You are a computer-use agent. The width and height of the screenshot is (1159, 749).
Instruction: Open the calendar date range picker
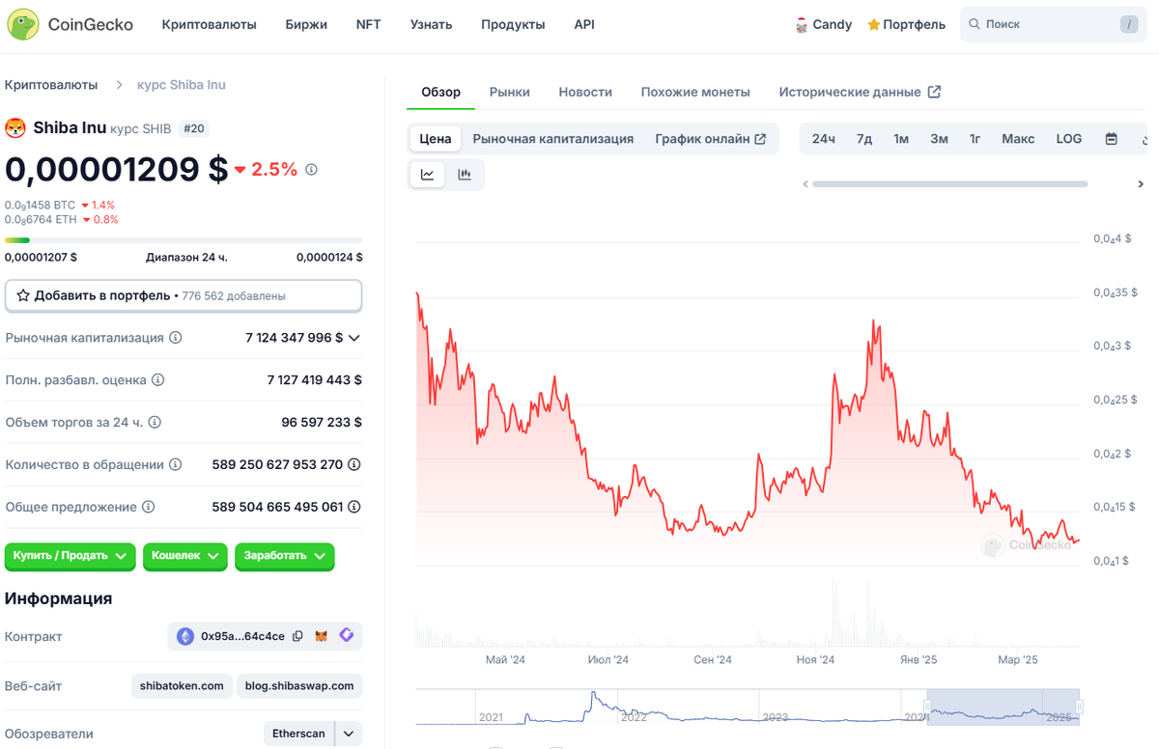[1112, 139]
